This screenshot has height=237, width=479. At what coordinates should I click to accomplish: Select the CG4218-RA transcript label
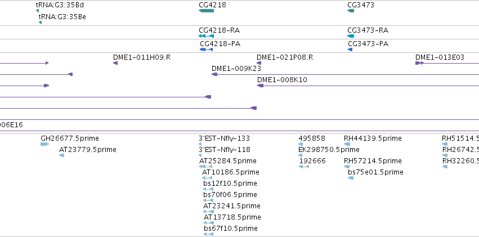219,30
